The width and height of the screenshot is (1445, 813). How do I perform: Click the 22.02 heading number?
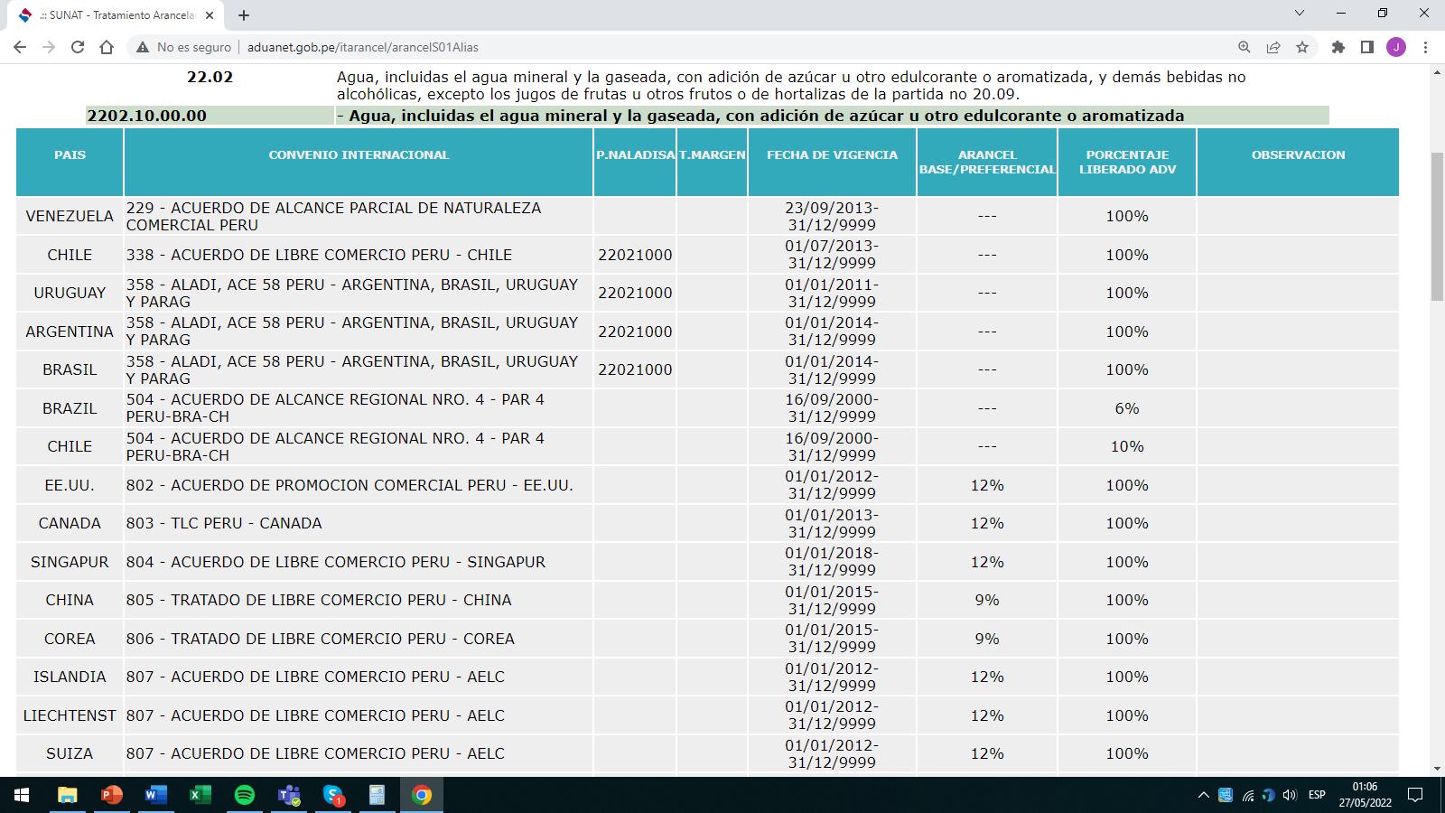210,77
